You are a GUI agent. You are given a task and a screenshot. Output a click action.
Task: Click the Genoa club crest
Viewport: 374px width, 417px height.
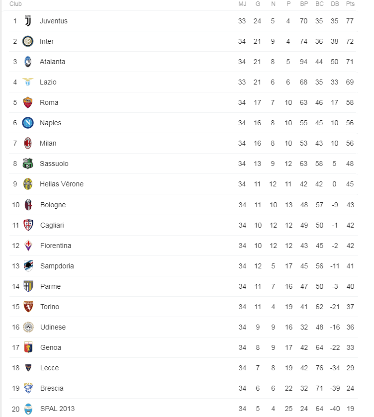tap(28, 347)
